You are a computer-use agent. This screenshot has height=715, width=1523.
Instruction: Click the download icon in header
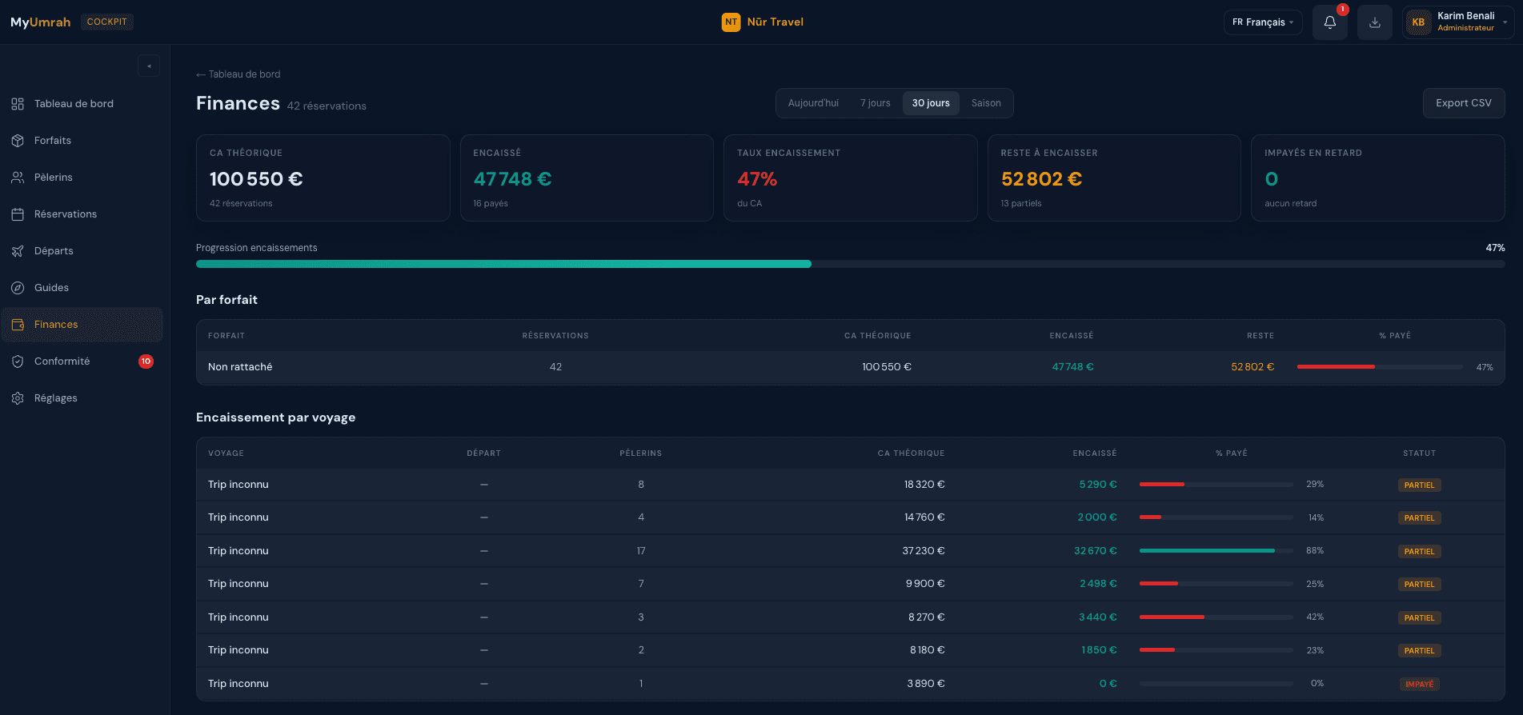1374,22
